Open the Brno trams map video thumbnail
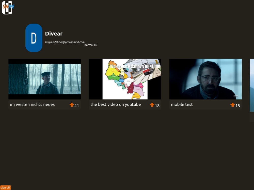Screen dimensions: 254x190 [125, 79]
